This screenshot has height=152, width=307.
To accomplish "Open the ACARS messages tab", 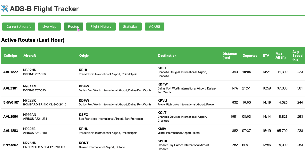I will [155, 26].
